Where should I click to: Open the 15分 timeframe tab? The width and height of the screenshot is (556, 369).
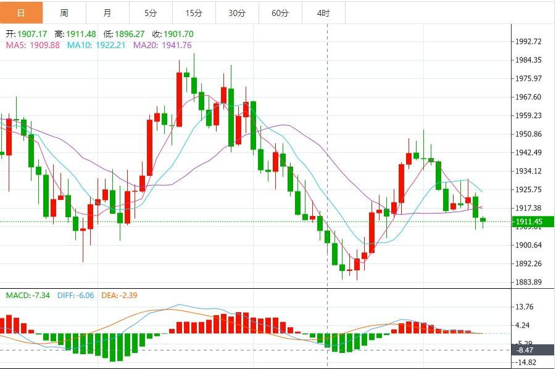click(194, 13)
